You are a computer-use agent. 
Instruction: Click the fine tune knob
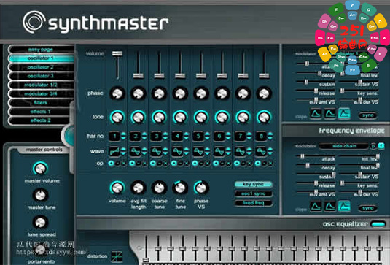tap(180, 188)
